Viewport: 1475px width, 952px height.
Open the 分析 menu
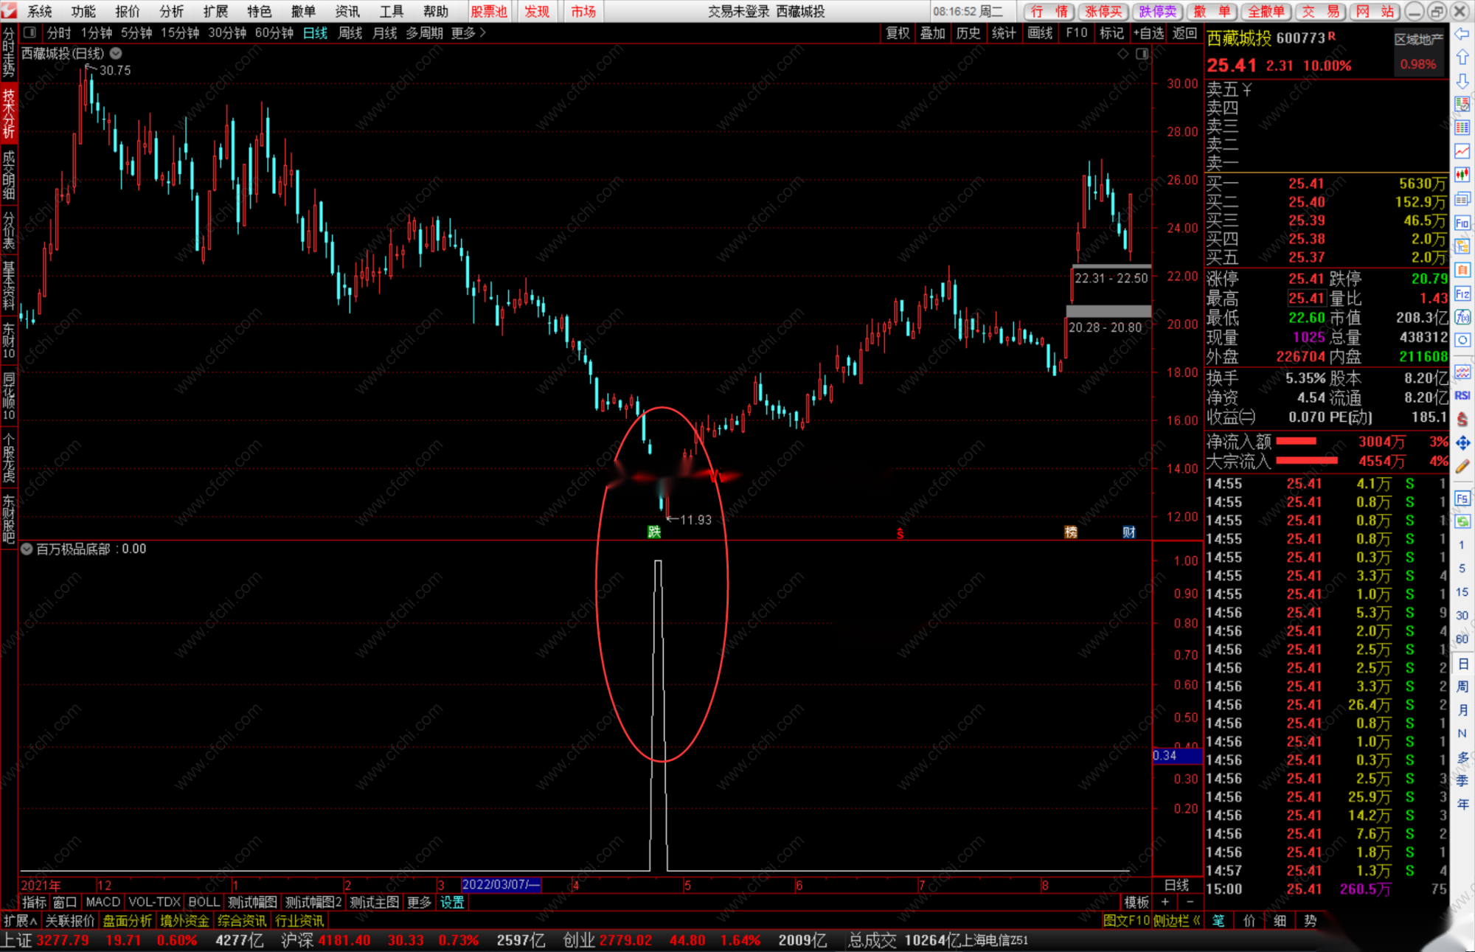(x=171, y=11)
